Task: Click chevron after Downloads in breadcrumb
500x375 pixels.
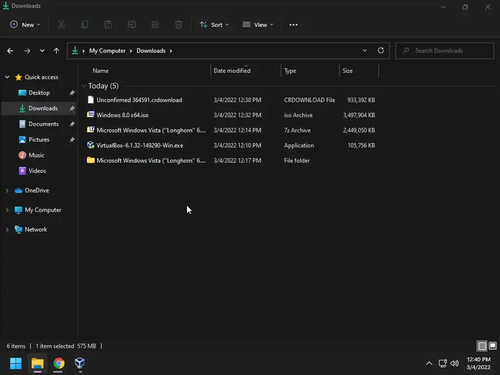Action: tap(171, 51)
